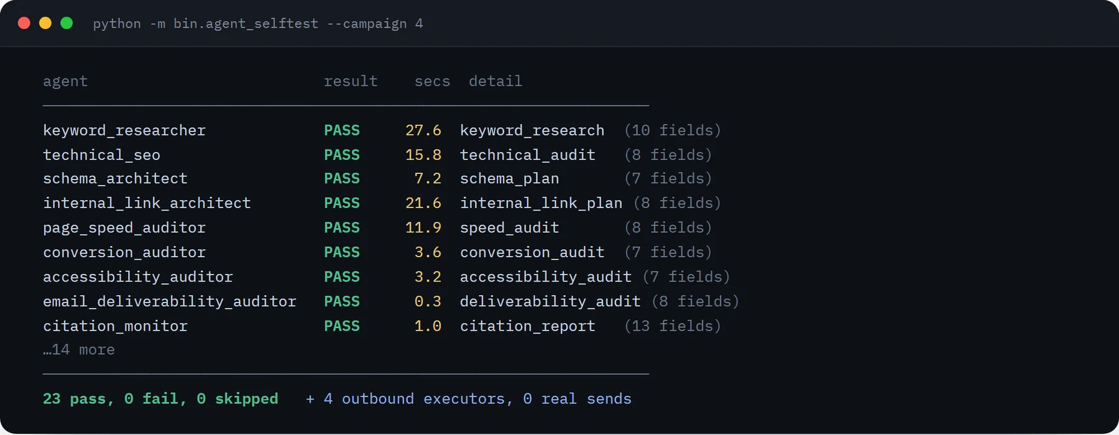Click PASS in the citation_monitor row
1119x435 pixels.
(x=342, y=326)
